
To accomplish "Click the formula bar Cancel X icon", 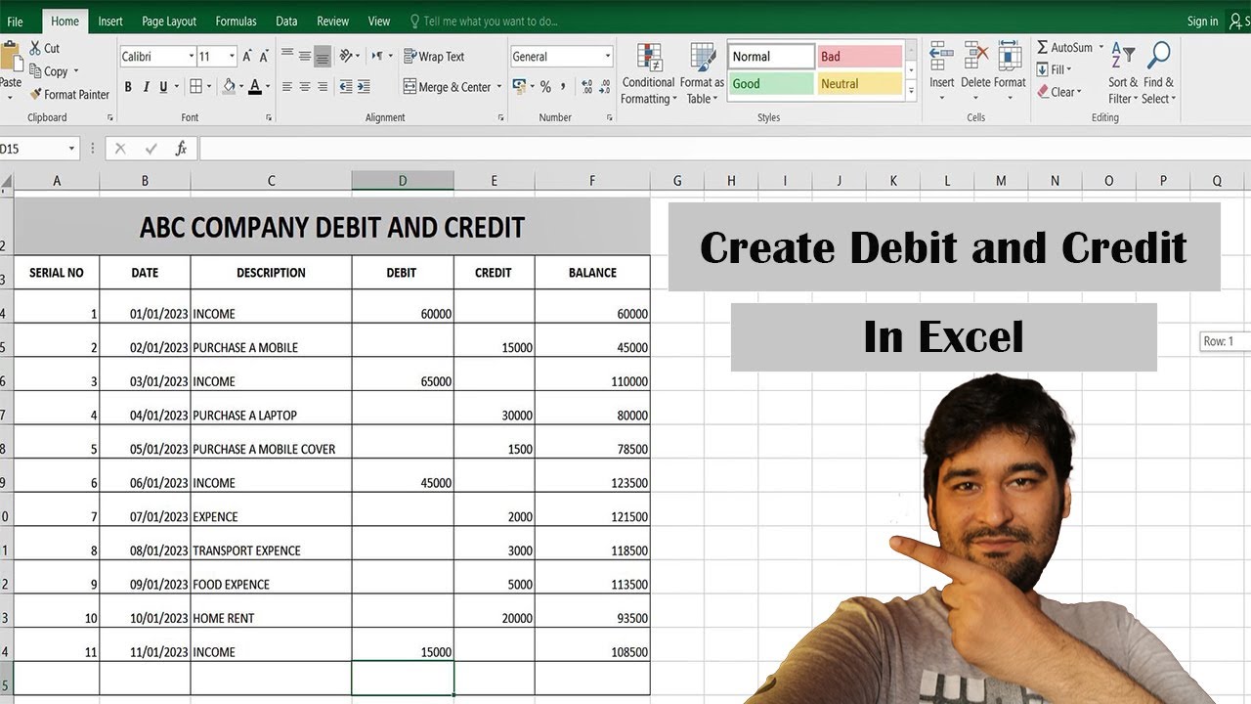I will pyautogui.click(x=120, y=149).
